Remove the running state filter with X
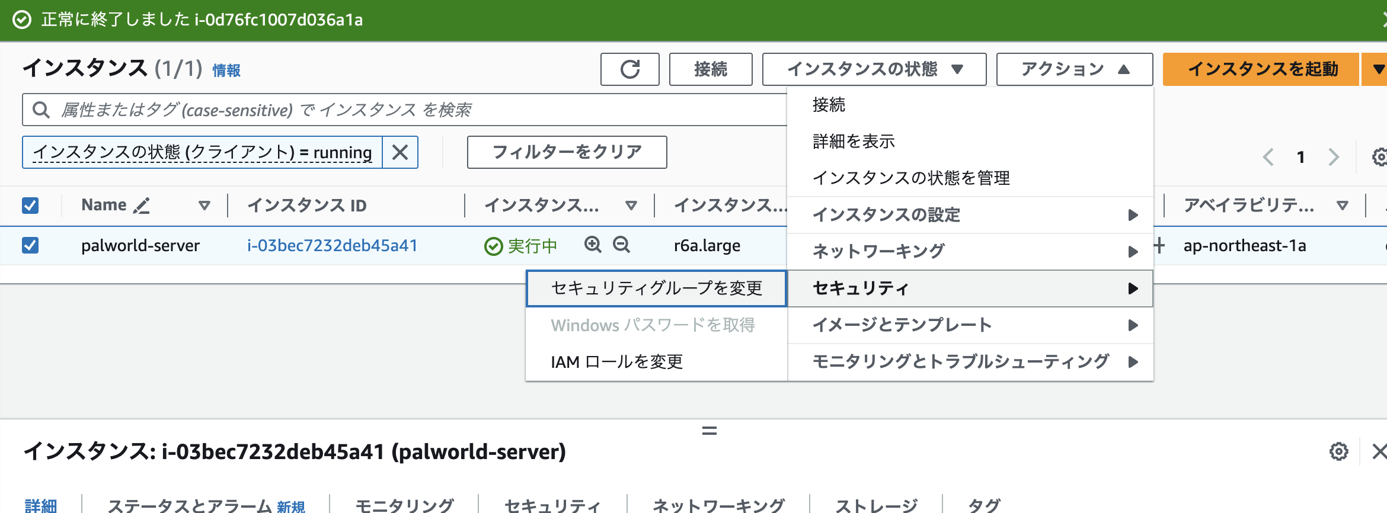This screenshot has height=513, width=1387. click(400, 152)
